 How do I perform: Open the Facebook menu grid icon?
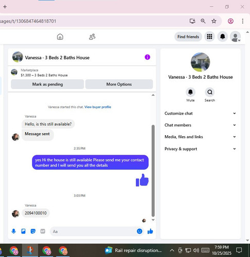[209, 36]
